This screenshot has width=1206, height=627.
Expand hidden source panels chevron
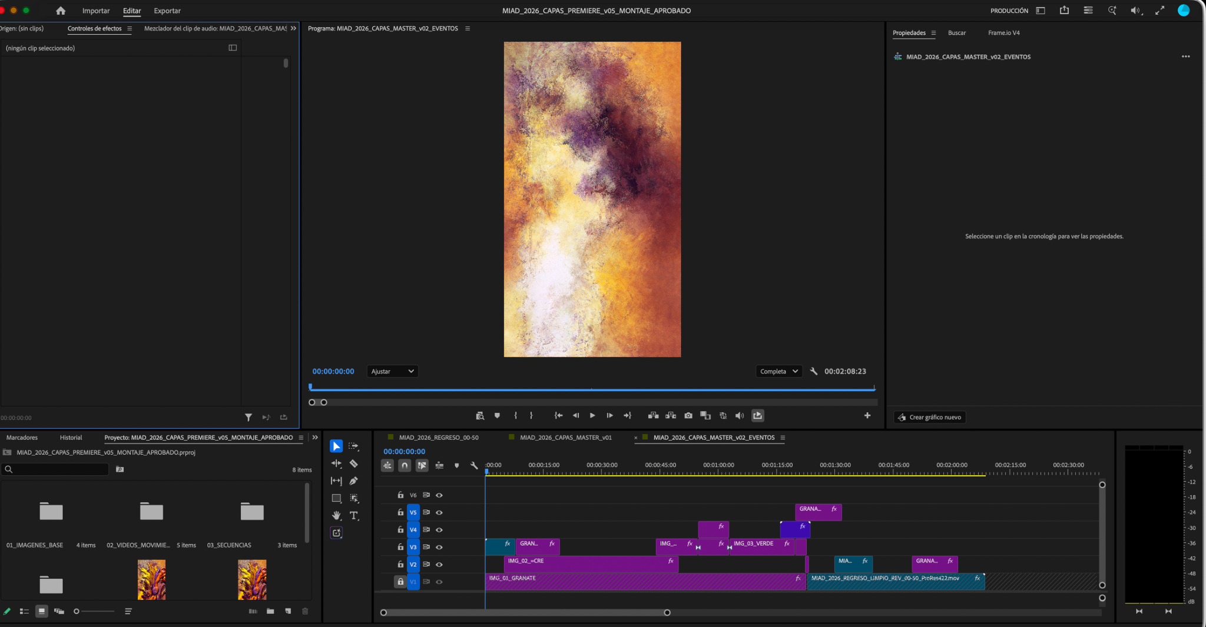click(293, 28)
